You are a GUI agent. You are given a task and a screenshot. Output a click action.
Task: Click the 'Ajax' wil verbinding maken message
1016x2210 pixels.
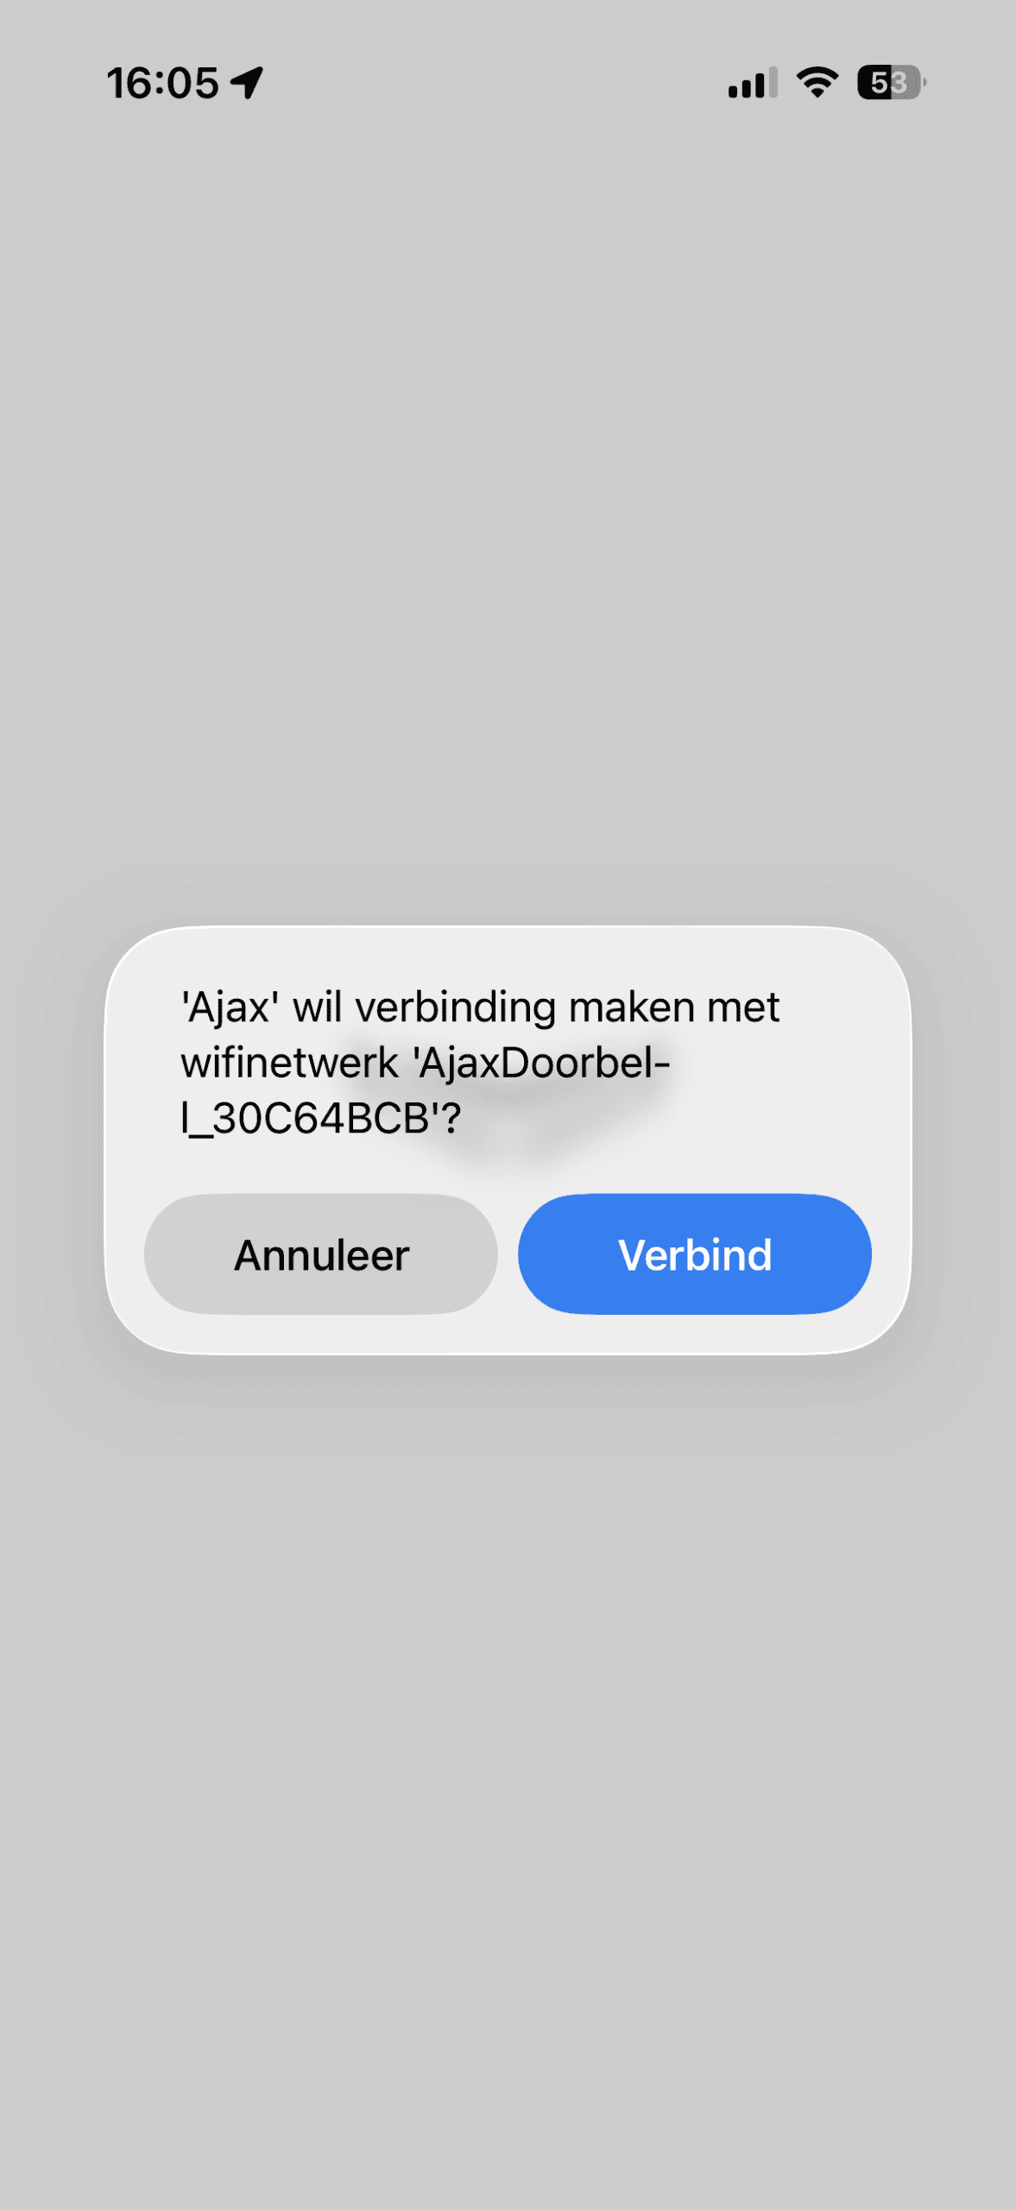[x=480, y=1063]
